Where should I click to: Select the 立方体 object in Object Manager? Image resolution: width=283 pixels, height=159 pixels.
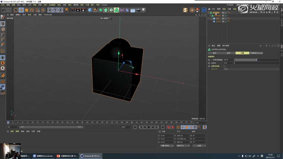(x=219, y=22)
